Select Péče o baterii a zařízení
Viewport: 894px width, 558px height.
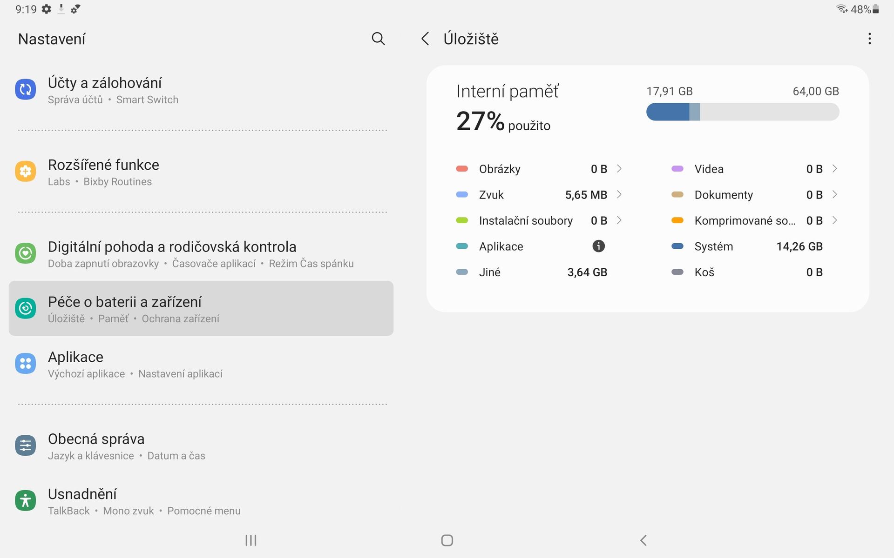[x=201, y=308]
